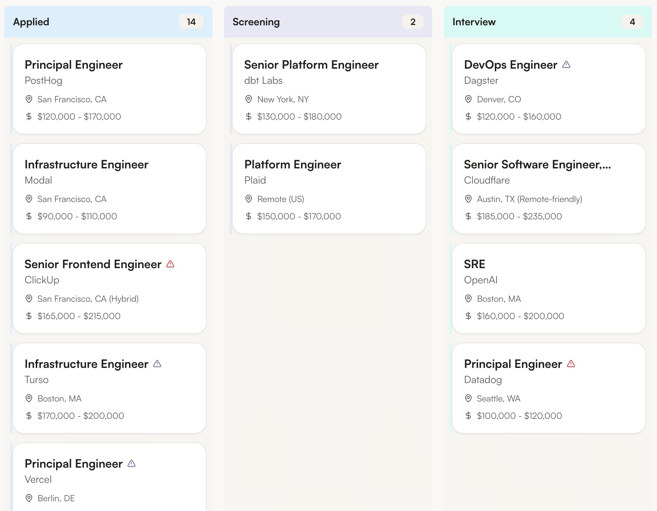Click warning icon on DevOps Engineer card

point(566,65)
